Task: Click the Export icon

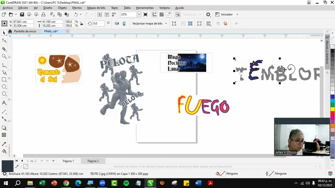Action: pyautogui.click(x=107, y=15)
